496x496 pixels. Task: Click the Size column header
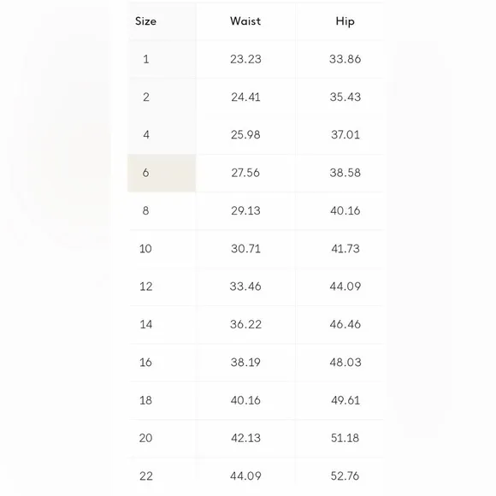click(x=145, y=21)
